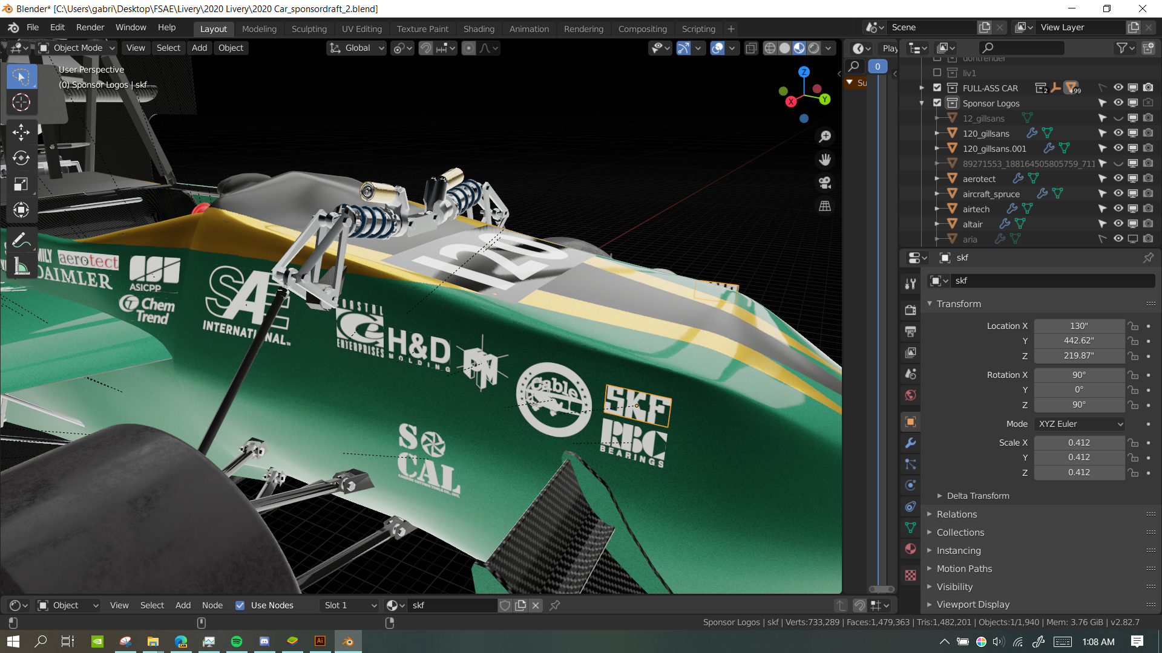Open the Render menu

pos(90,27)
